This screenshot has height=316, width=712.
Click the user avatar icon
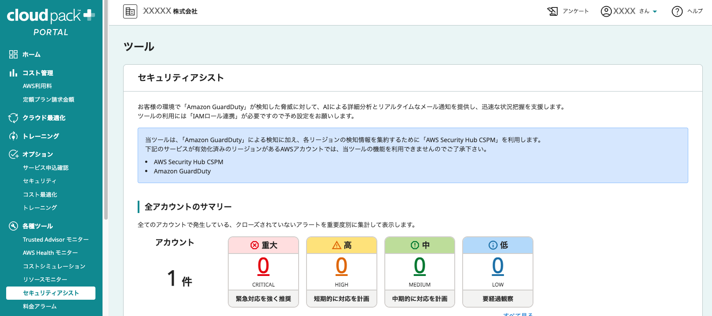tap(606, 11)
